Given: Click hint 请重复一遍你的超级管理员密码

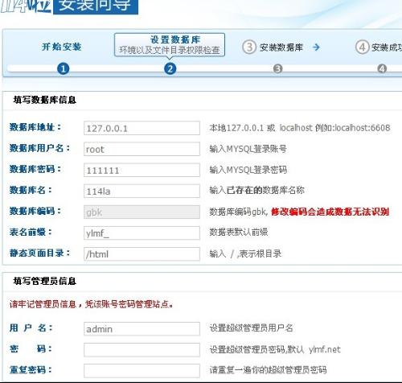Looking at the screenshot, I should (x=268, y=370).
